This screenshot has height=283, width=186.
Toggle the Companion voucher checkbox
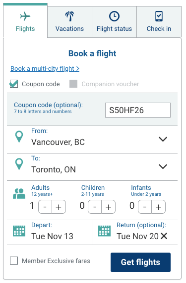[x=73, y=84]
